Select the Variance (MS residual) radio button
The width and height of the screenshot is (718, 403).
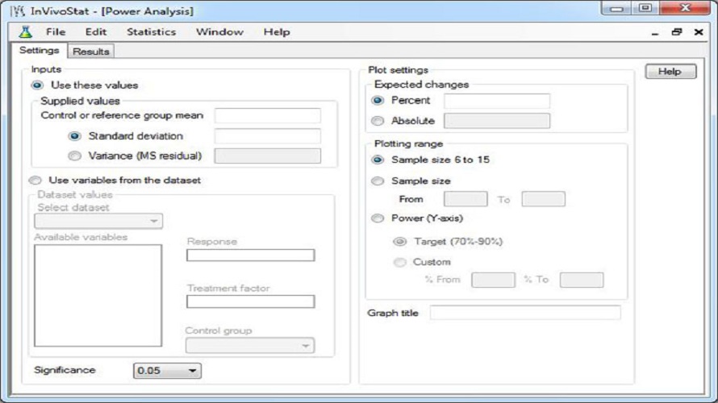75,156
